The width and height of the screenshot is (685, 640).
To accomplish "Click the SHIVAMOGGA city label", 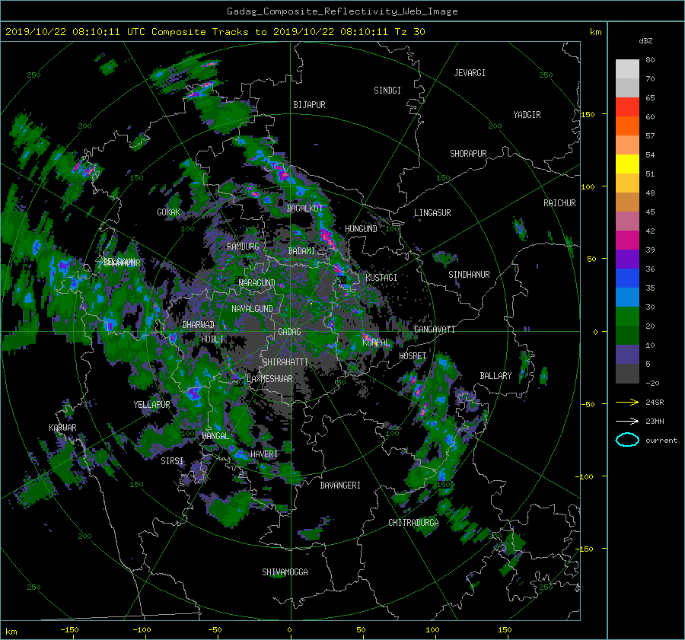I will click(x=285, y=572).
